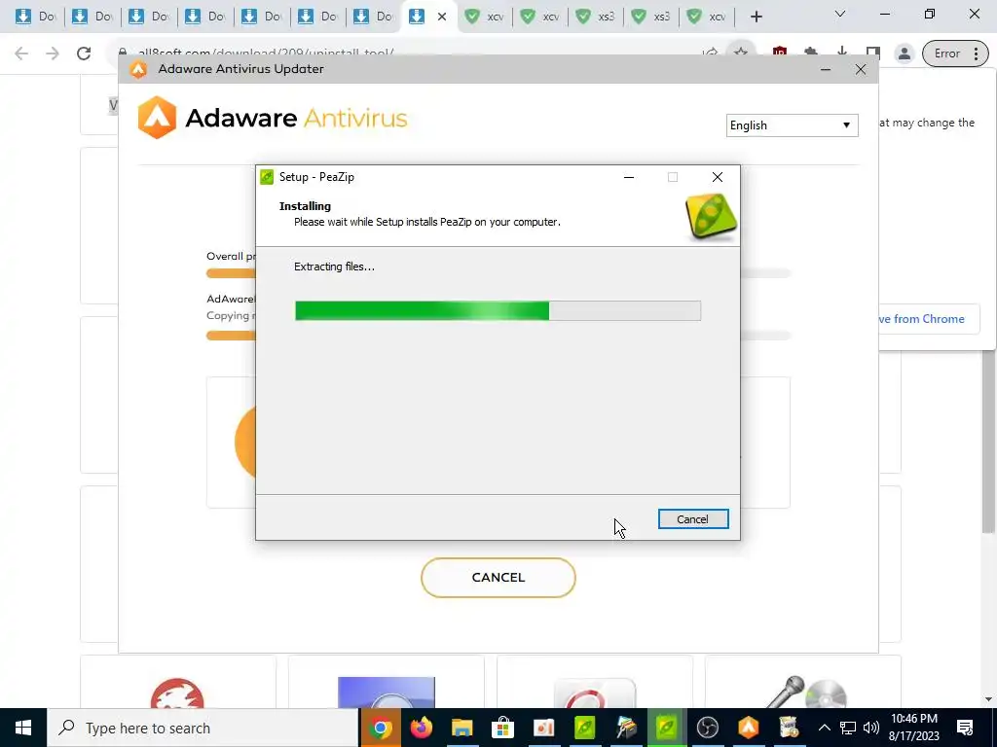
Task: Show hidden system tray icons
Action: tap(824, 728)
